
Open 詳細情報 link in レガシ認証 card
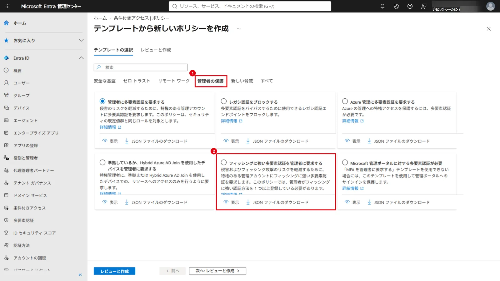tap(232, 121)
